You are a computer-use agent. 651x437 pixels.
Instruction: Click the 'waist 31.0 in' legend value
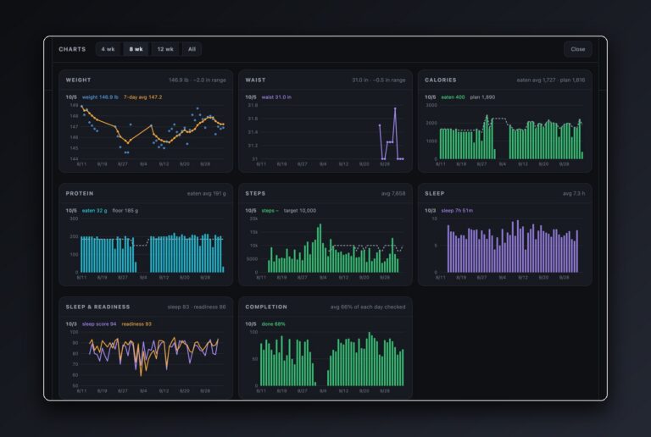pyautogui.click(x=276, y=97)
